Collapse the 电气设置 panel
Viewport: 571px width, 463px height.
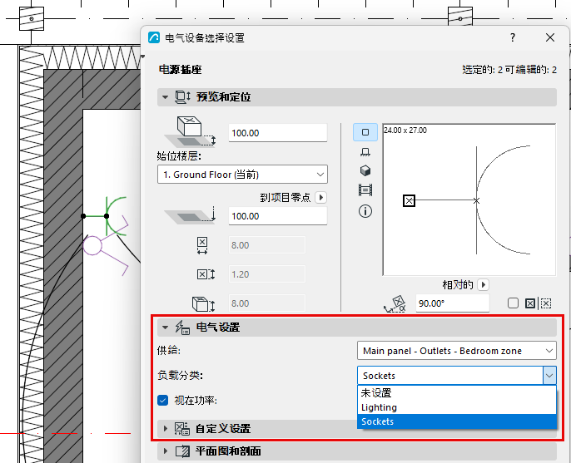click(165, 328)
